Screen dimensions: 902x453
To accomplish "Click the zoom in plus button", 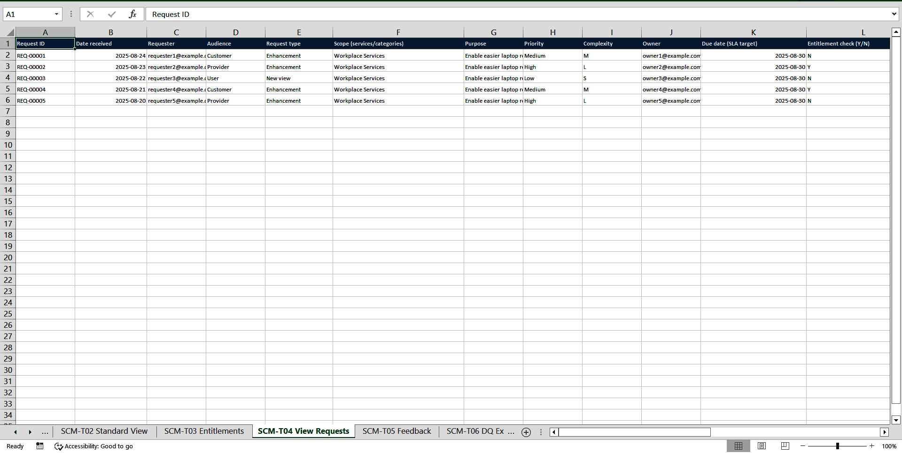I will (x=872, y=446).
